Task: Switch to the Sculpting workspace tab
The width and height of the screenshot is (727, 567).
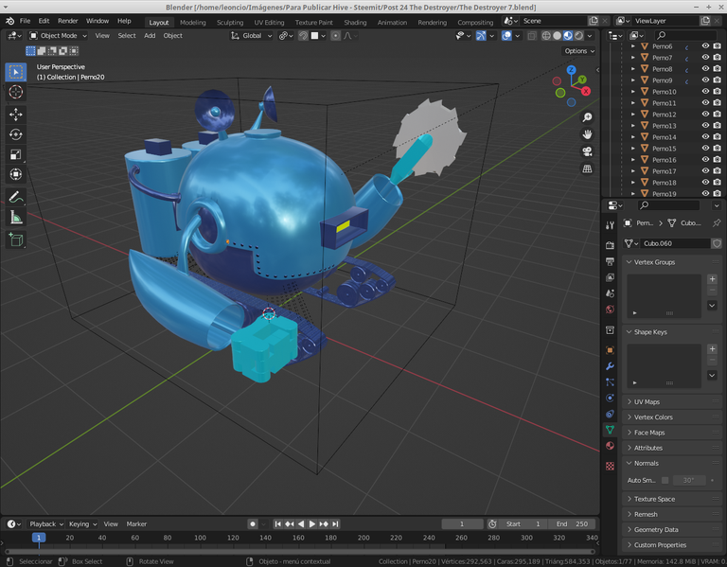Action: pyautogui.click(x=229, y=22)
